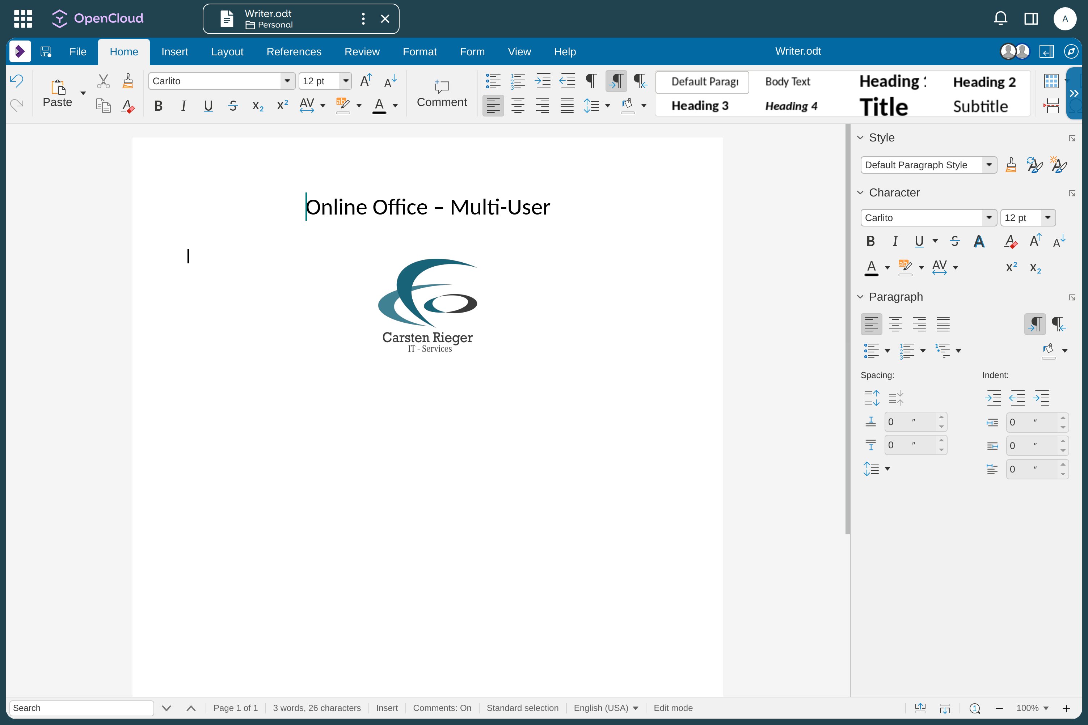Collapse the Character section
Image resolution: width=1088 pixels, height=725 pixels.
[860, 192]
